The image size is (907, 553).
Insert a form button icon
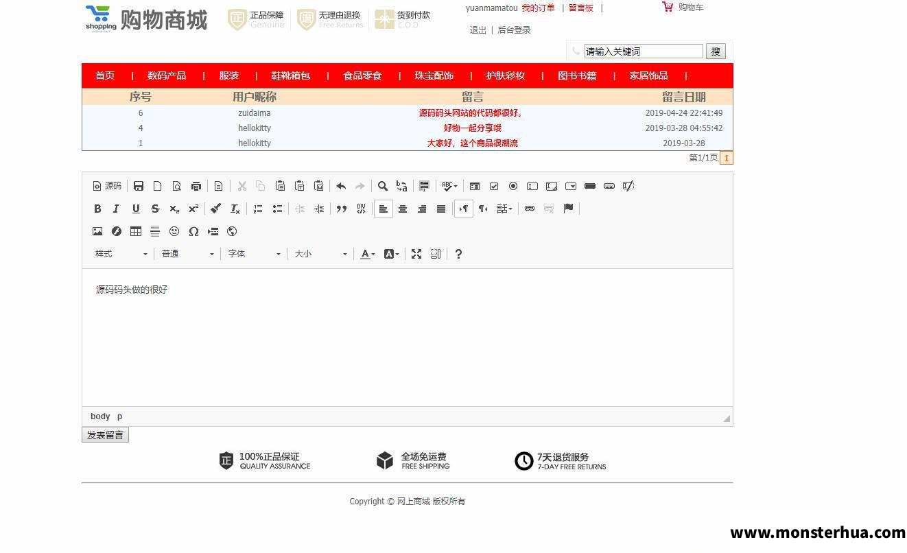coord(590,186)
